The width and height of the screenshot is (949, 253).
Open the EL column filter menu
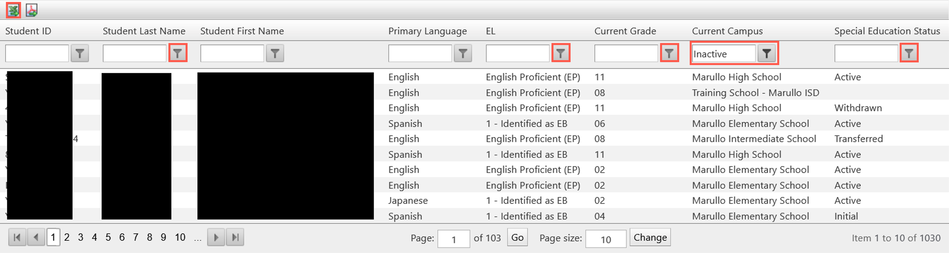(560, 54)
